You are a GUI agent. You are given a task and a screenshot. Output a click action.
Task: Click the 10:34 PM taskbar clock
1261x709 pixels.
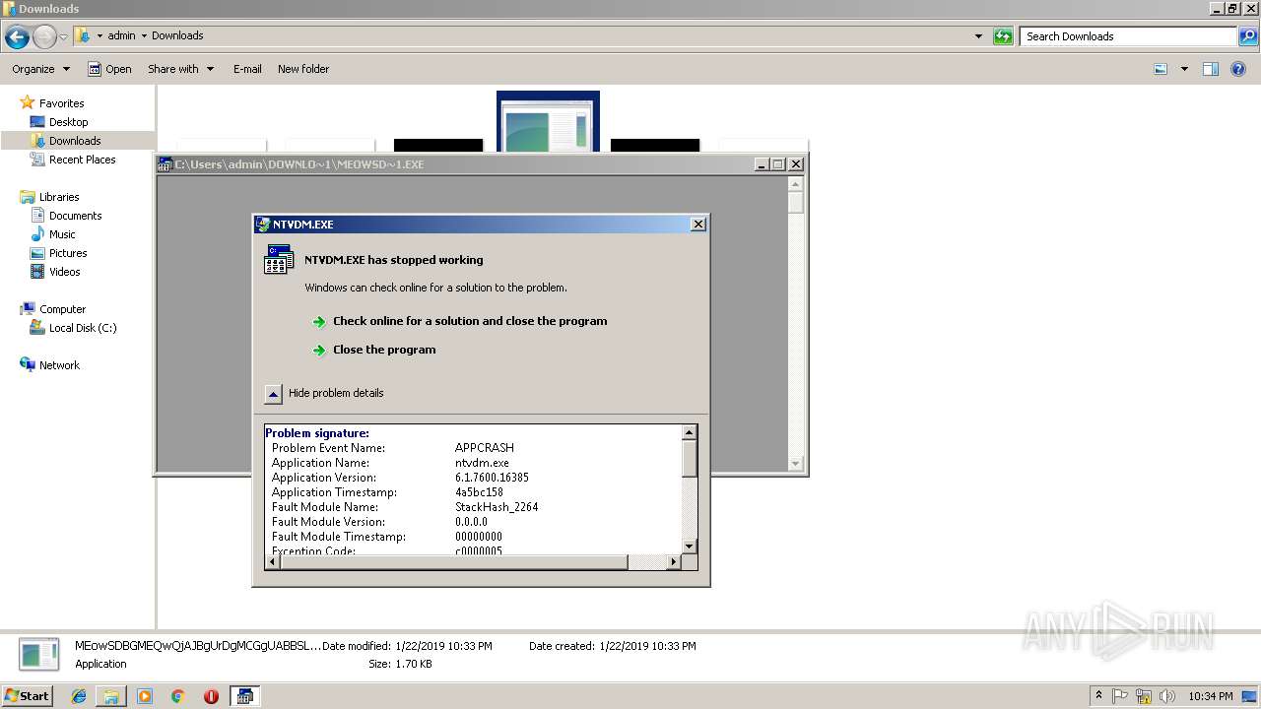click(x=1211, y=696)
